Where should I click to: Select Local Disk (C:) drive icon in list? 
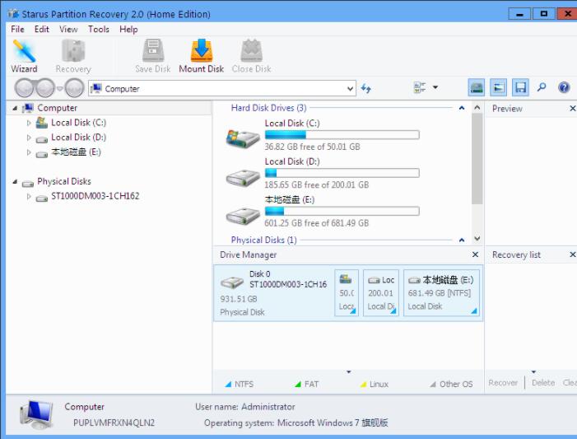pos(243,138)
